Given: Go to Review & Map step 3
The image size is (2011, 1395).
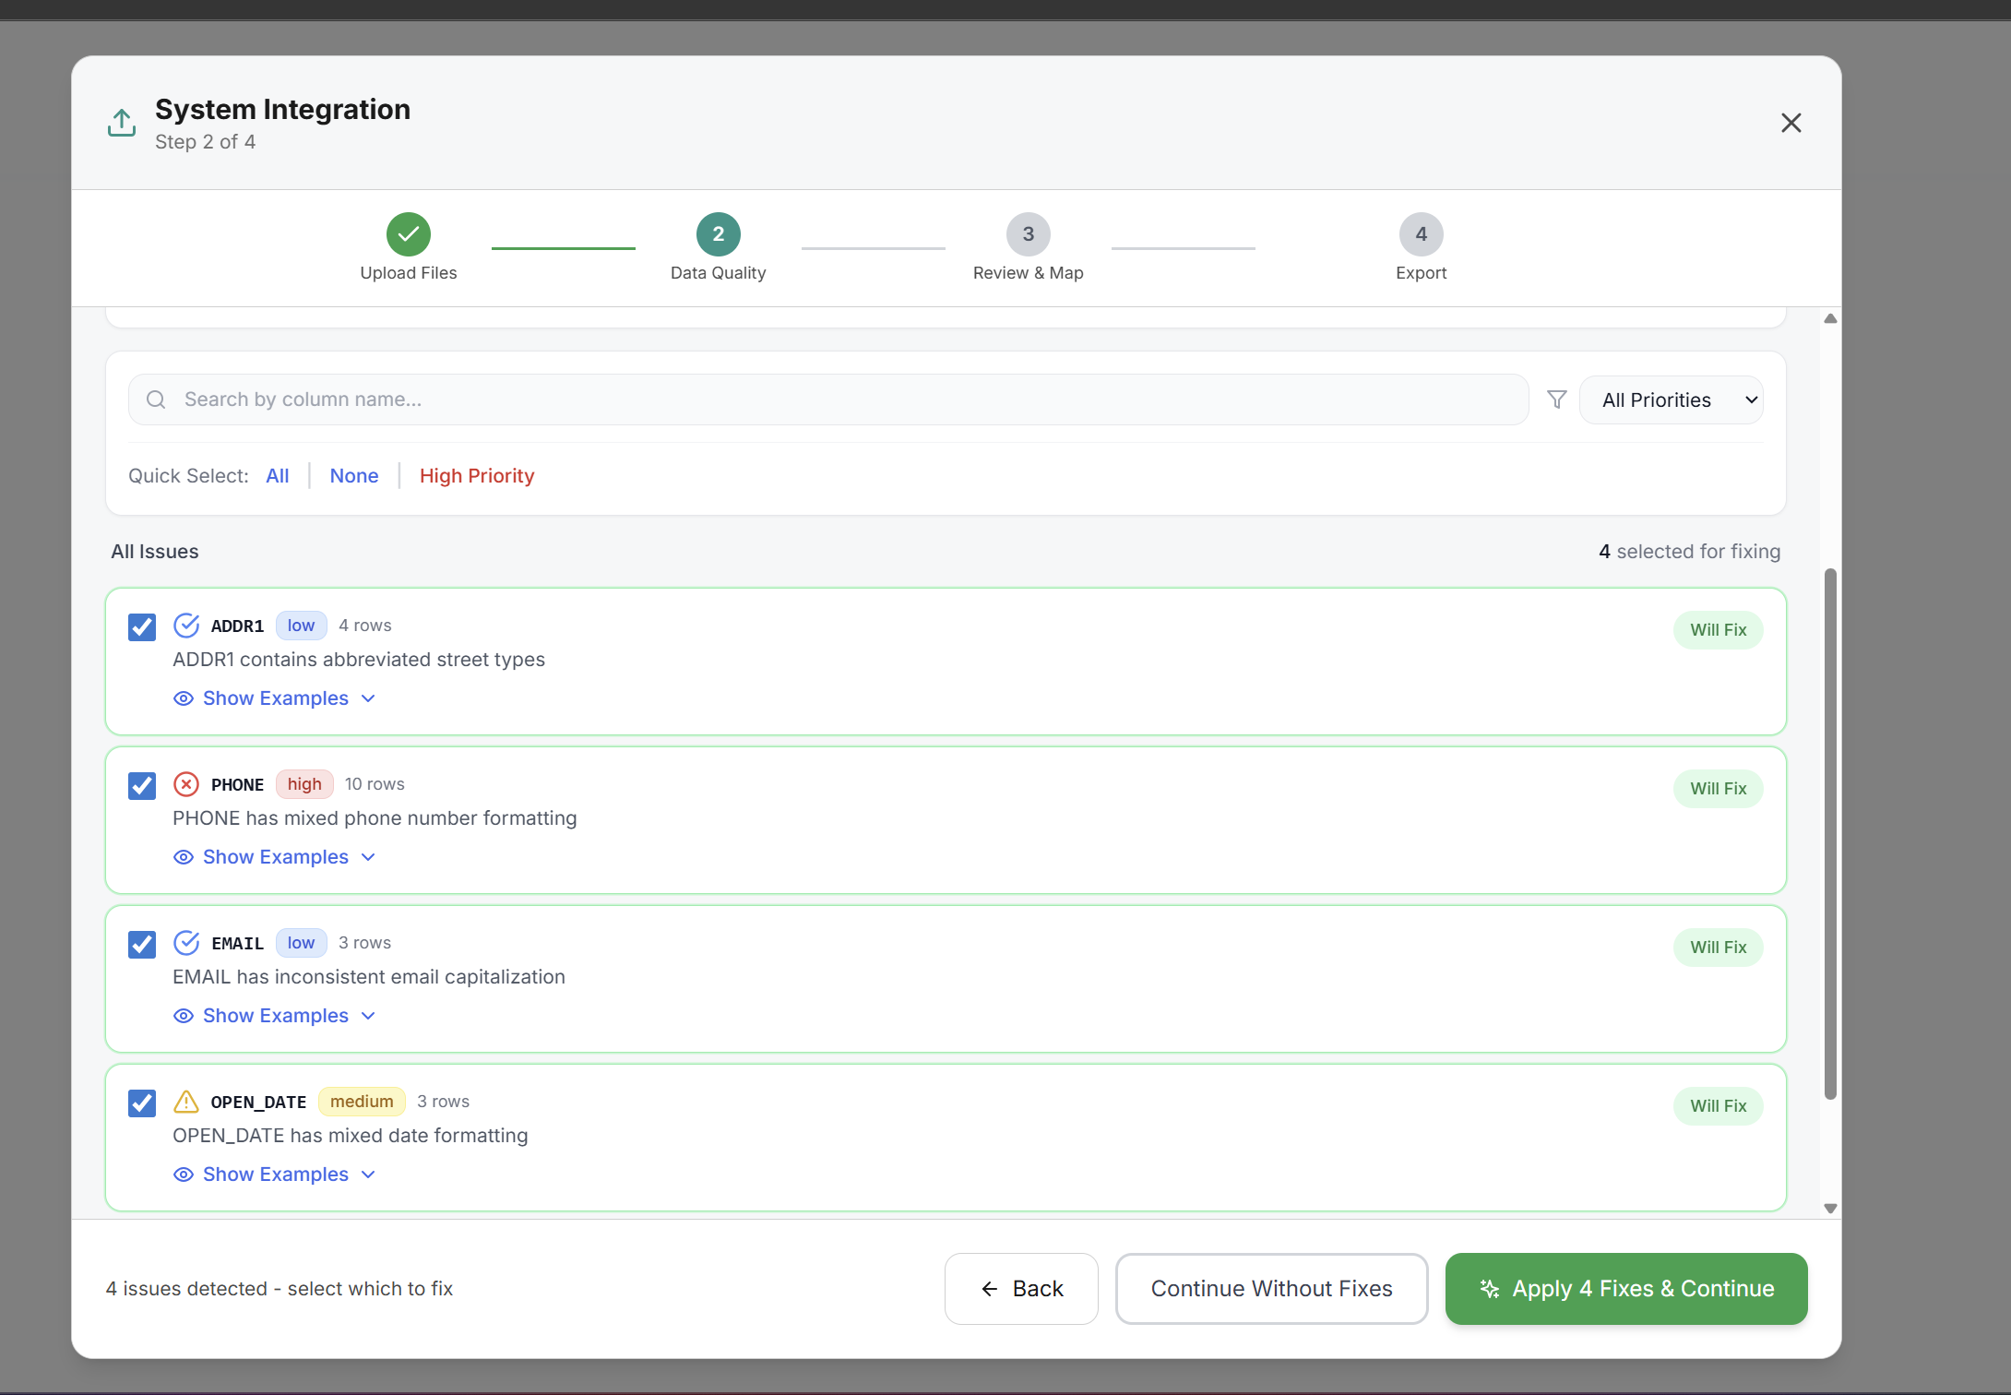Looking at the screenshot, I should point(1028,234).
